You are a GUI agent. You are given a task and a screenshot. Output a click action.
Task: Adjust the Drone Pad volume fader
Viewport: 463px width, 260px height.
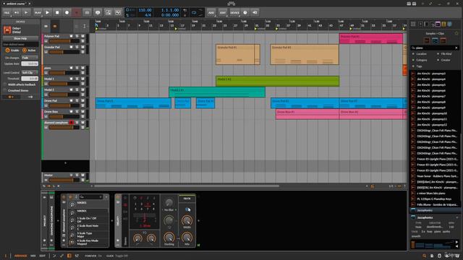(x=64, y=105)
